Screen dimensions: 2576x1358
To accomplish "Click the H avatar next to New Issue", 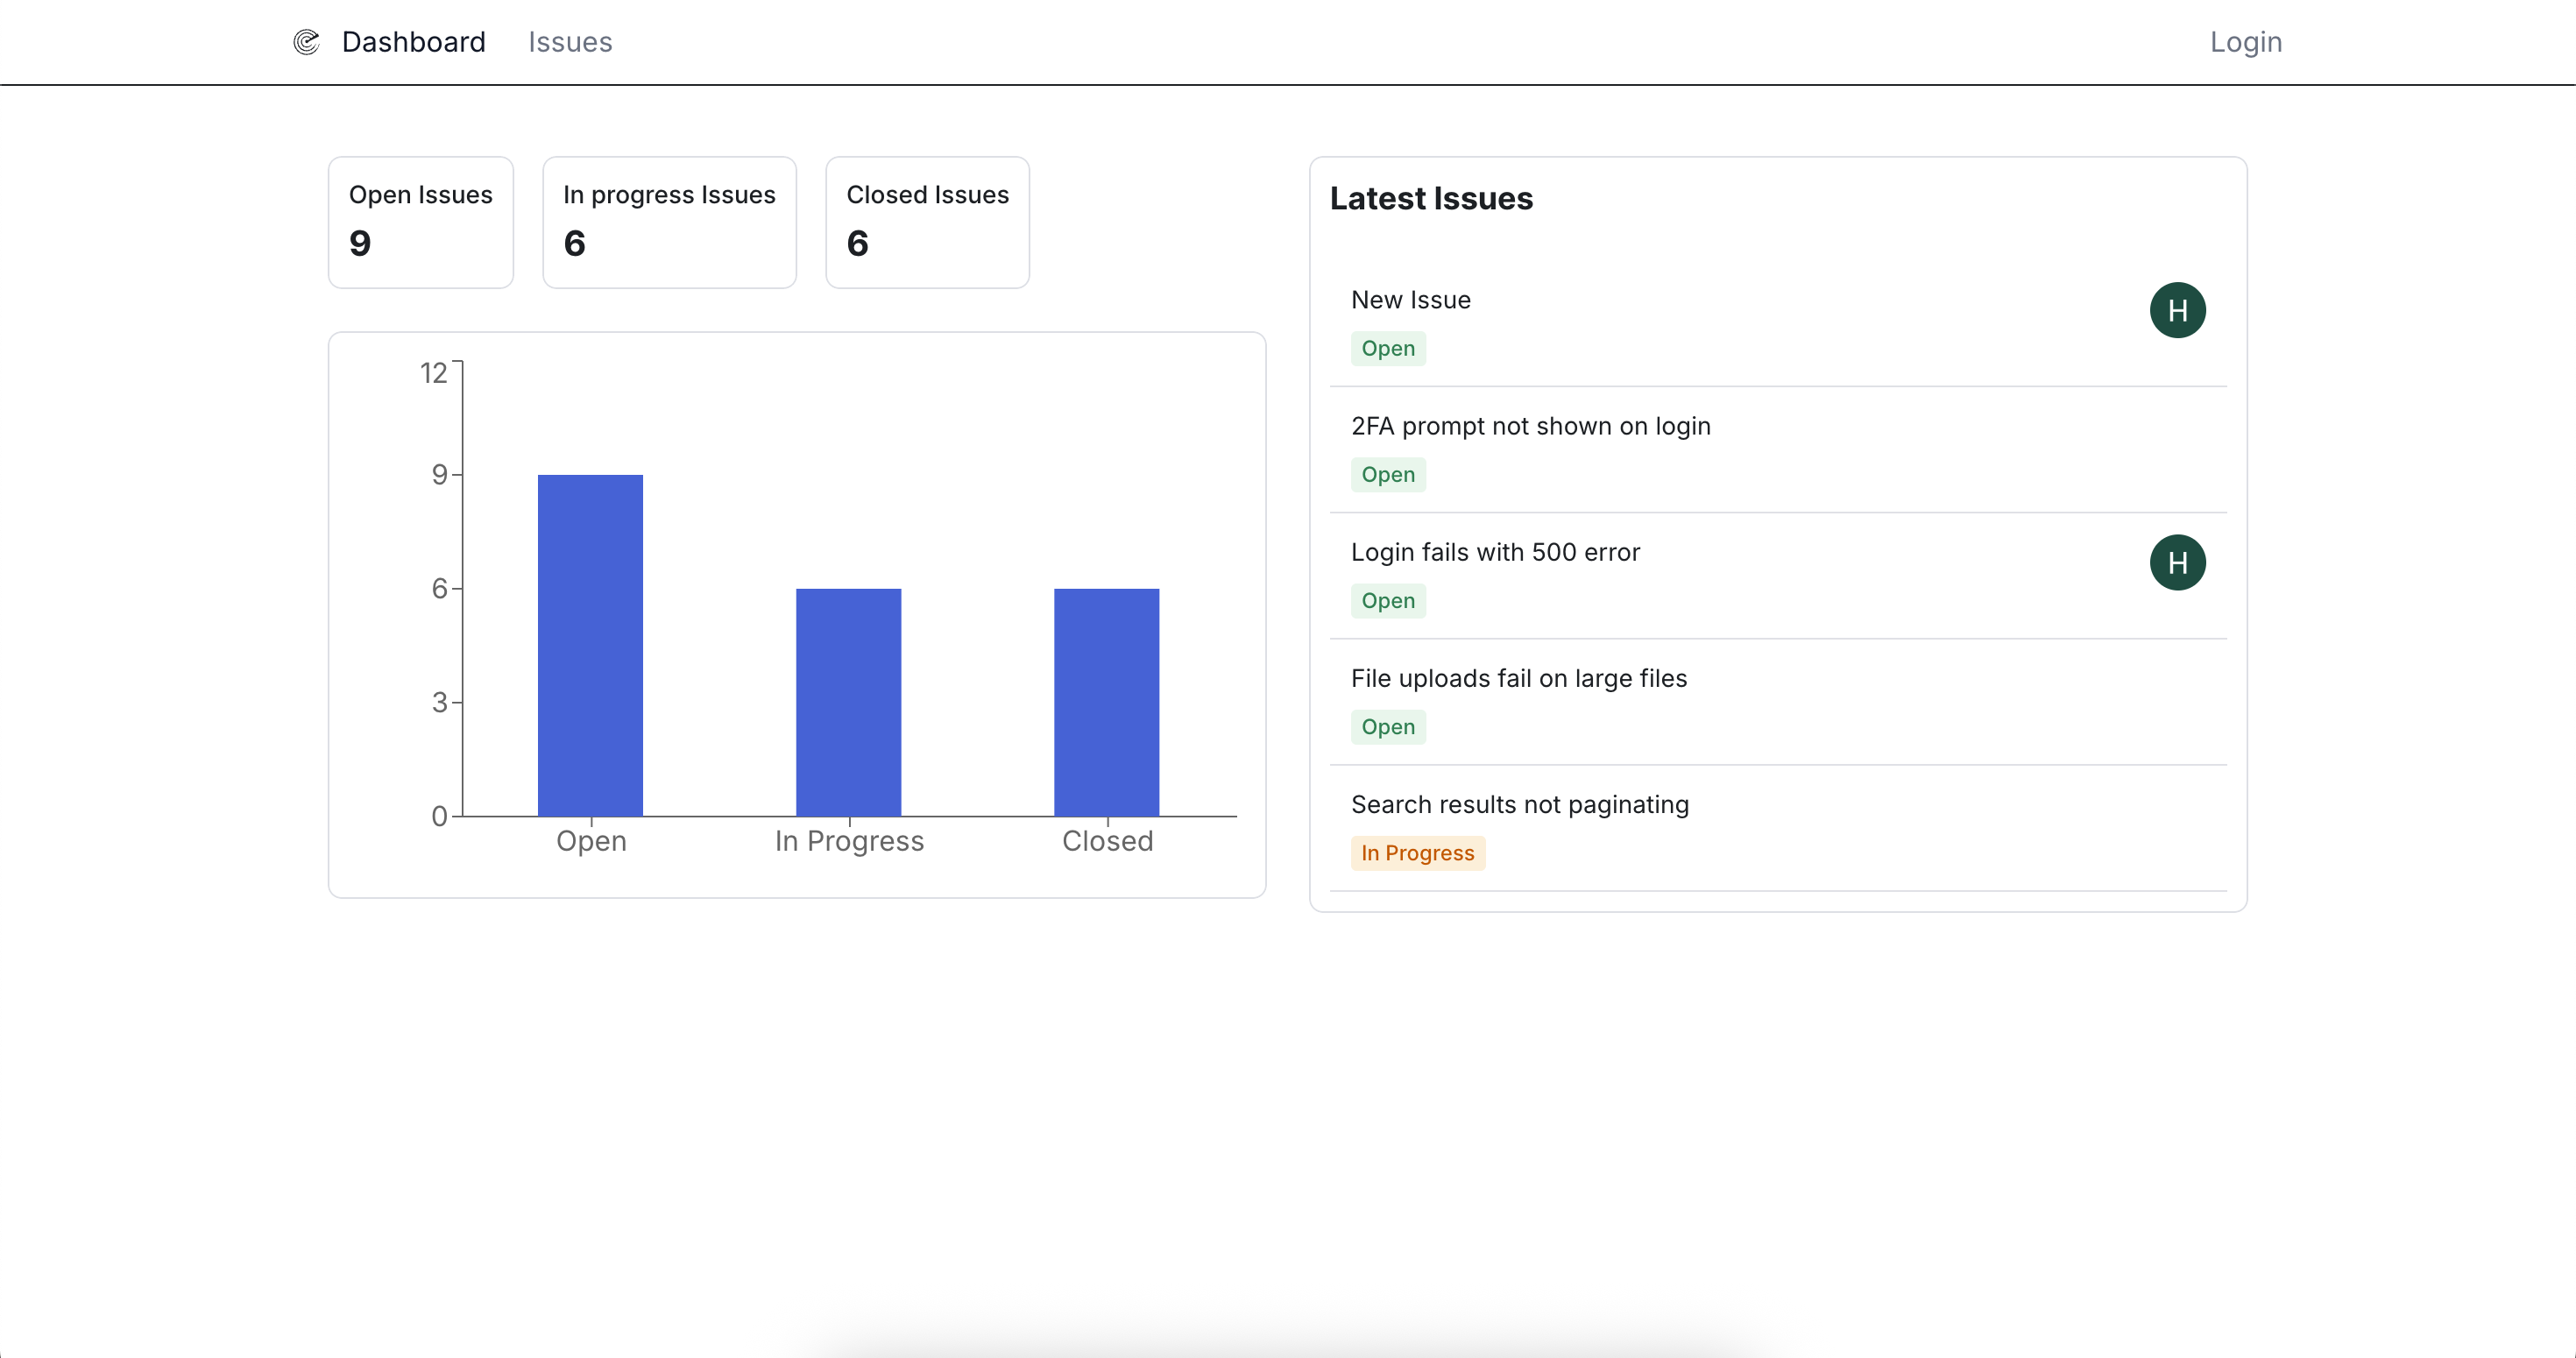I will (2177, 311).
